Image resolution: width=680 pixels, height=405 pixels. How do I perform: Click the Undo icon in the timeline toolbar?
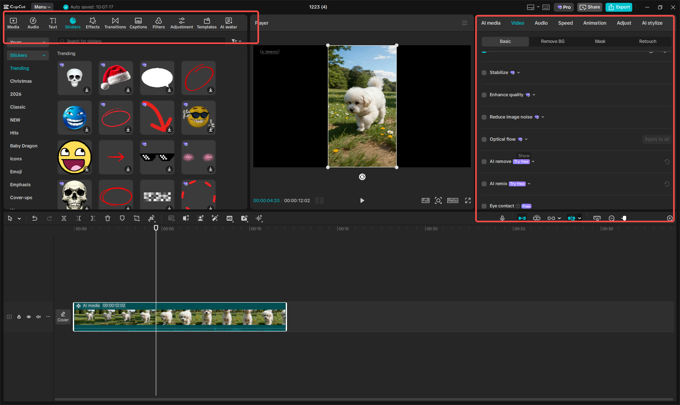[x=35, y=218]
